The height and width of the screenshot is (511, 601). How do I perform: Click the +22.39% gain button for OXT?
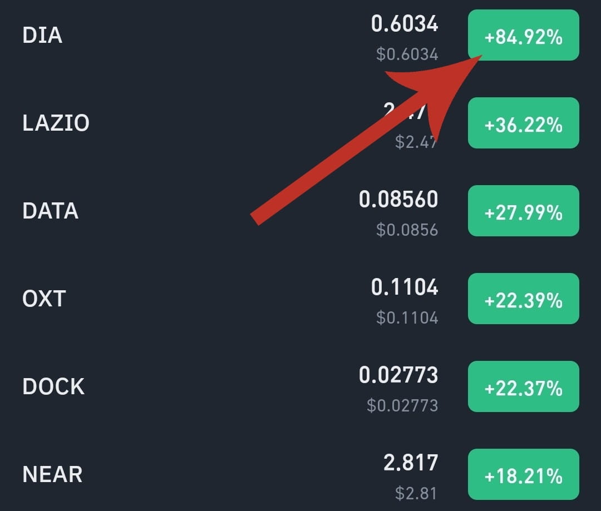(523, 299)
